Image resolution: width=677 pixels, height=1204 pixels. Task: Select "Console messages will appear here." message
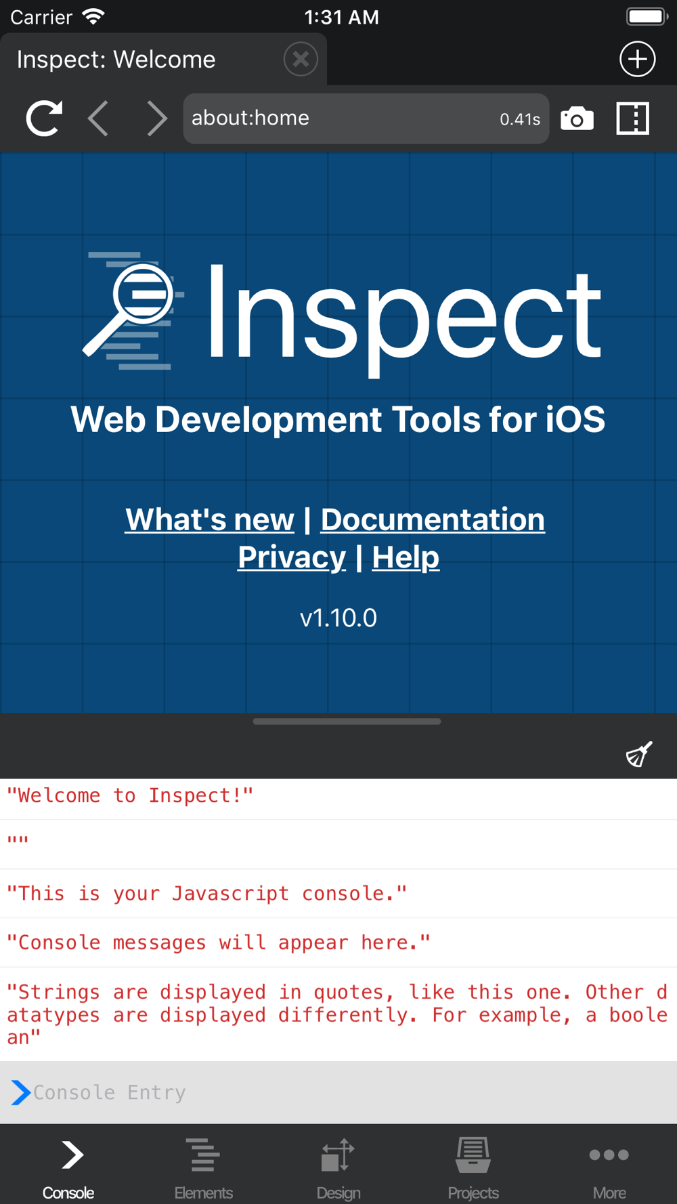pos(338,943)
